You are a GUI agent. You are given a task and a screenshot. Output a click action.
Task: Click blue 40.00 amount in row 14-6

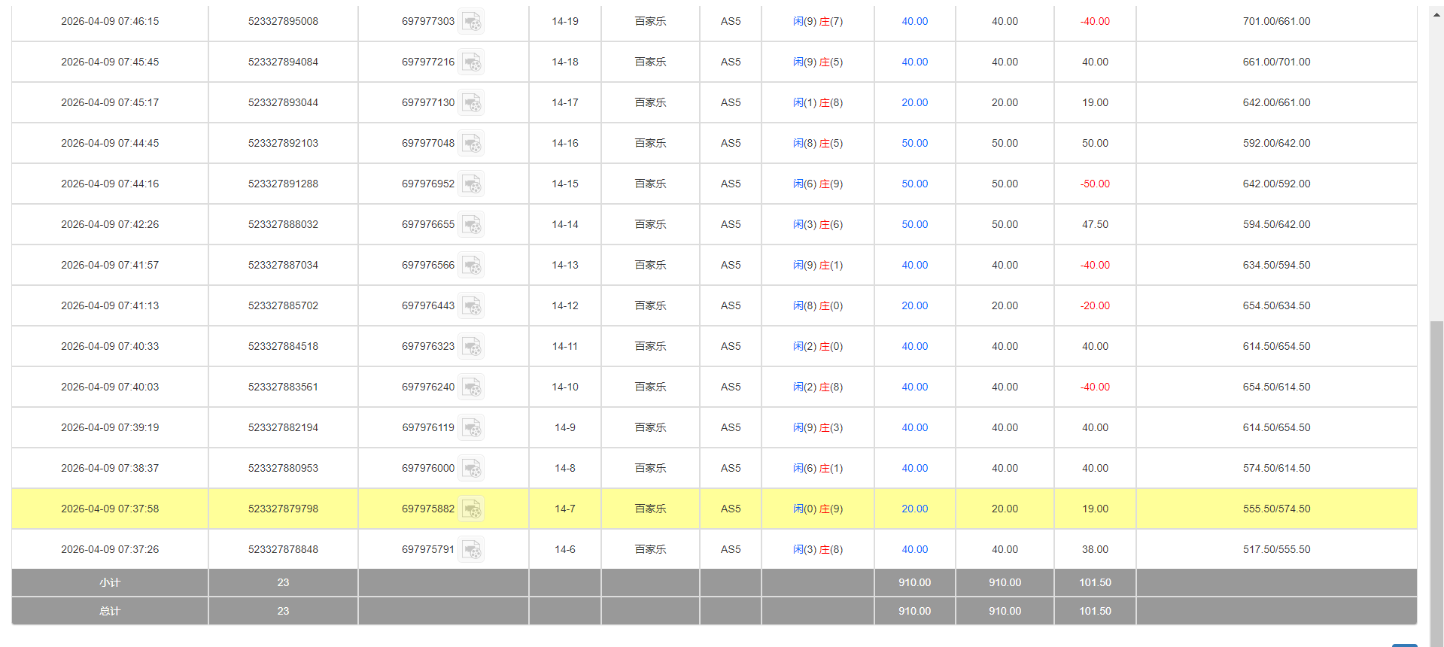click(914, 550)
